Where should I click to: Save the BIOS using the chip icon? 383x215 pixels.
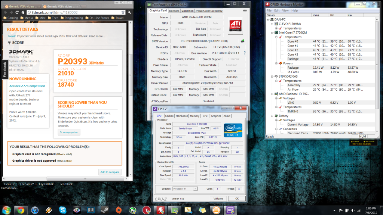[x=242, y=41]
